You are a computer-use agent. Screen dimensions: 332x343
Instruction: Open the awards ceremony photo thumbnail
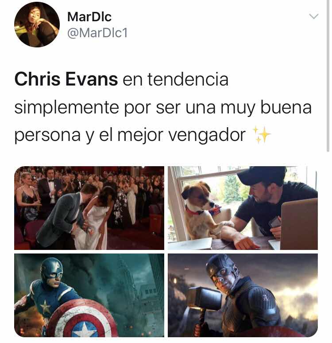(x=89, y=208)
